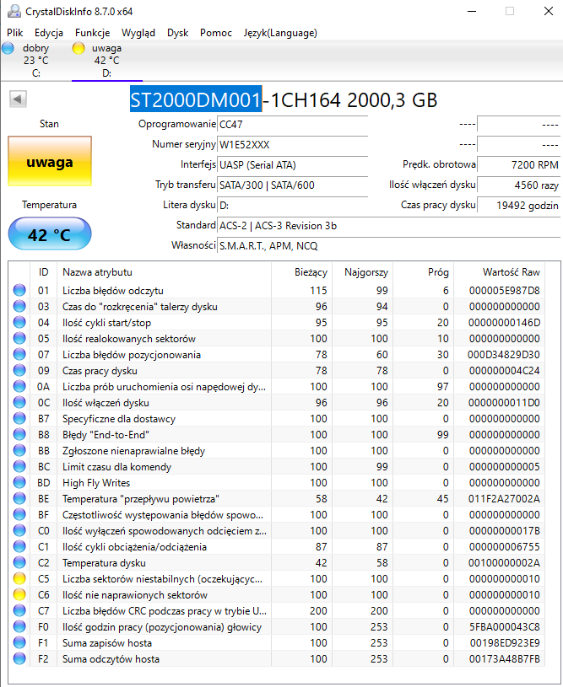Click status icon for F1 Suma zapisów hosta
563x687 pixels.
[x=19, y=642]
